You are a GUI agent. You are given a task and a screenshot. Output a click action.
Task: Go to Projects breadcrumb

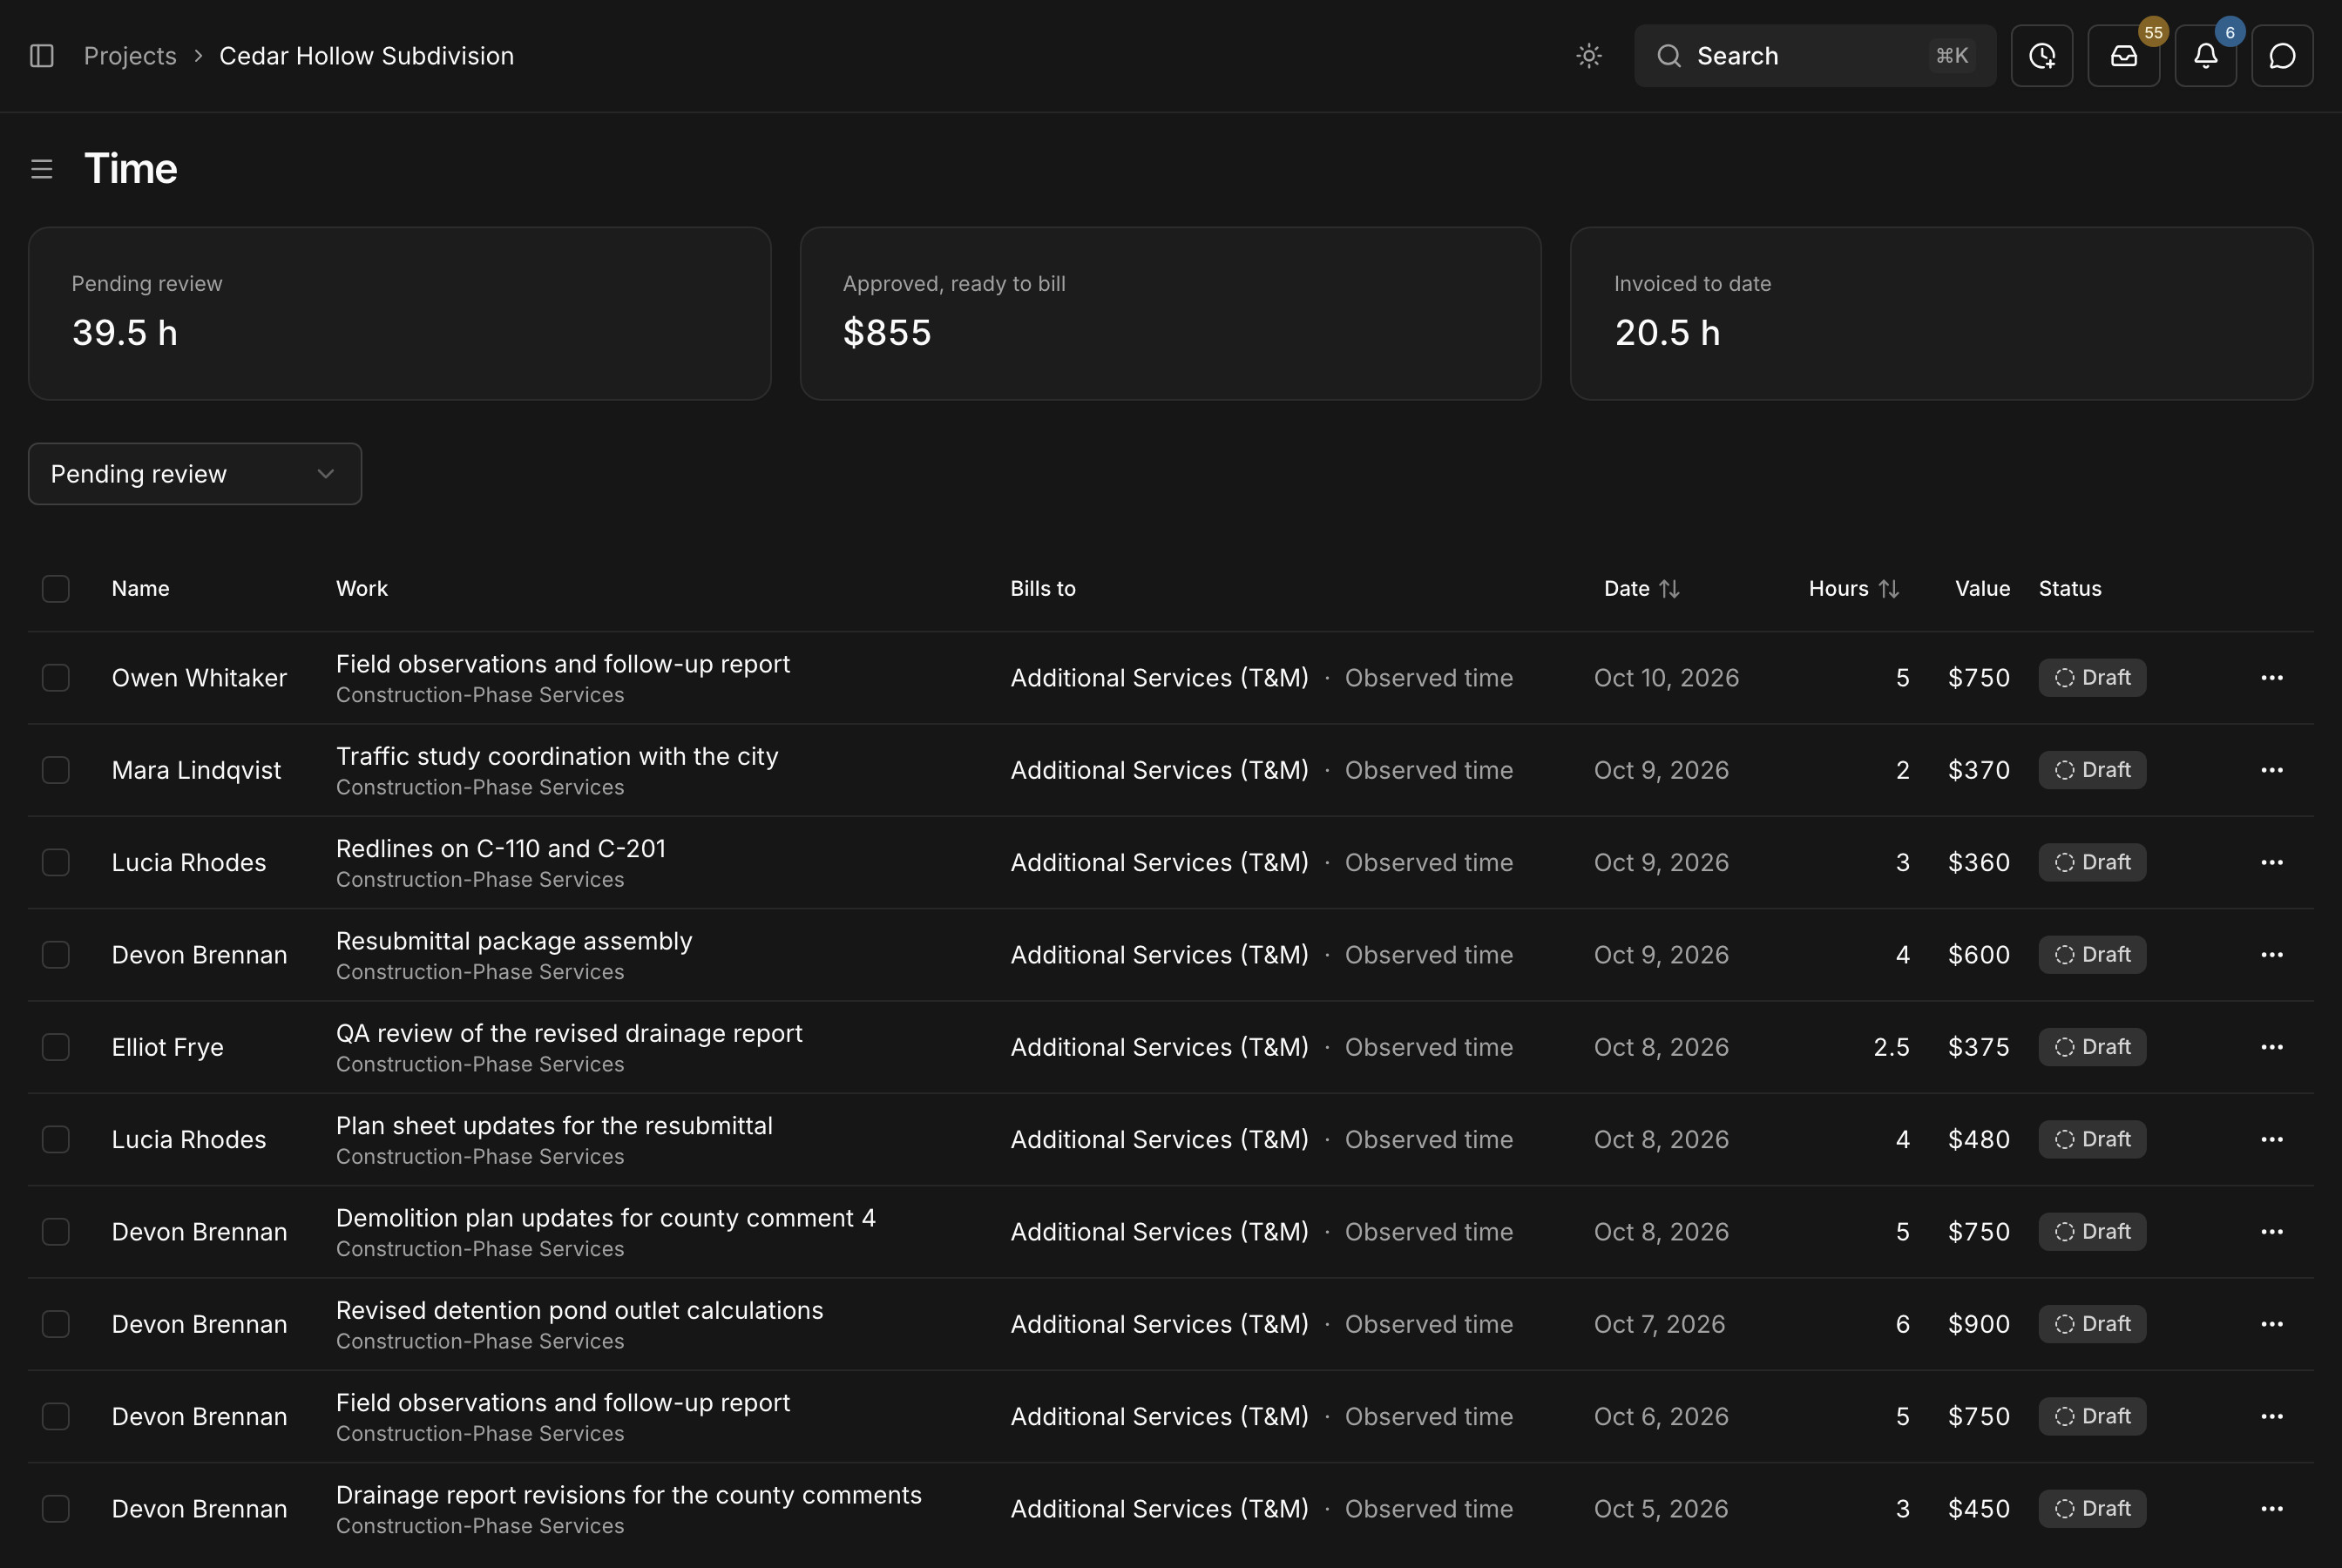(130, 56)
